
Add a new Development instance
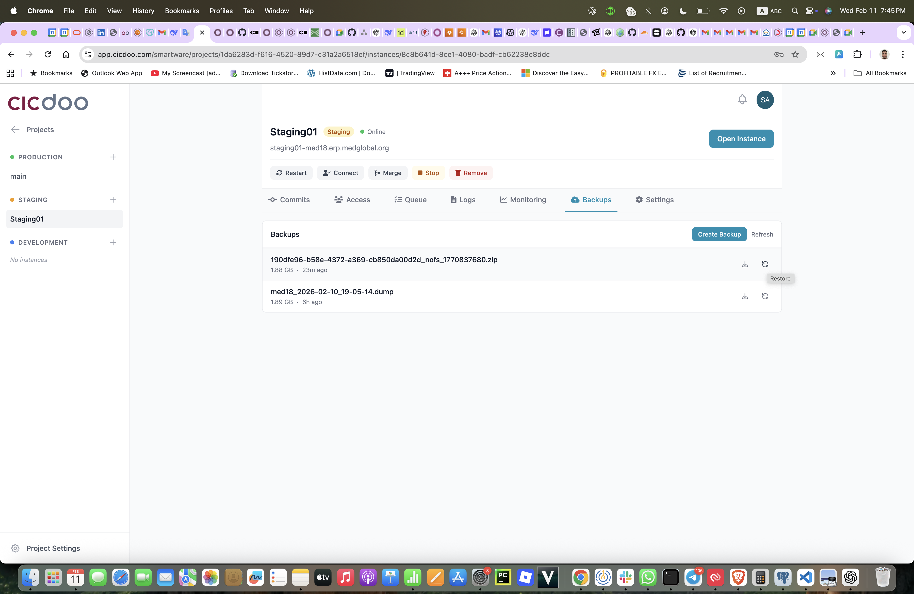[113, 242]
